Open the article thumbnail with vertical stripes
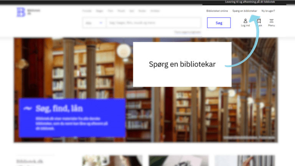 [245, 160]
